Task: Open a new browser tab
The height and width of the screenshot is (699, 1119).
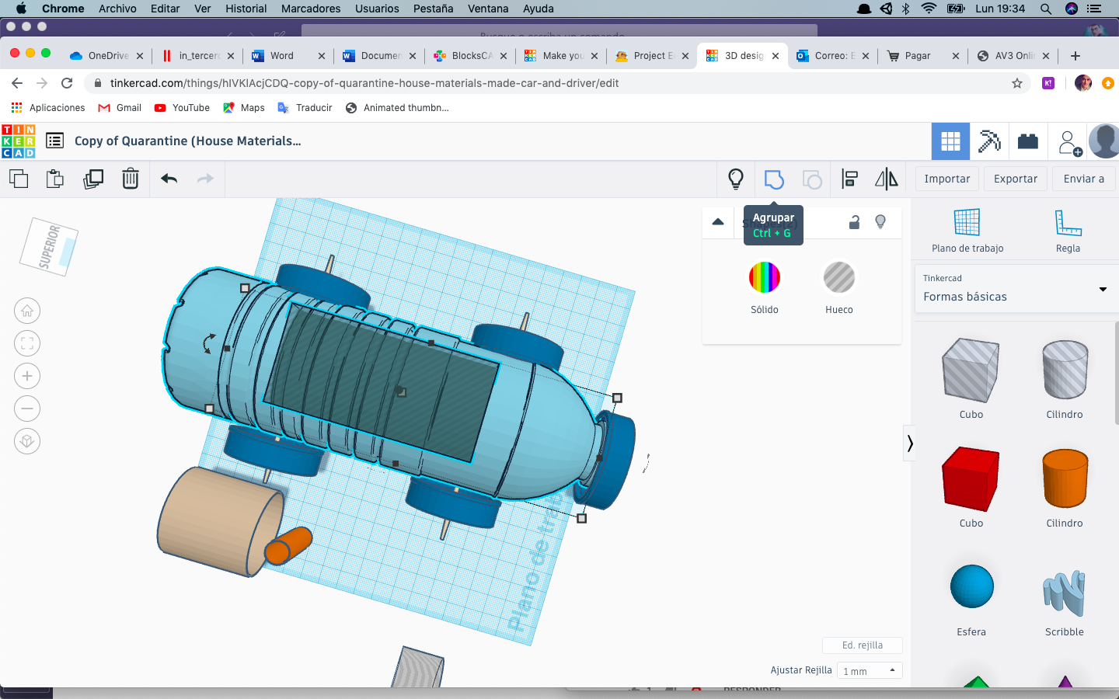Action: [1075, 56]
